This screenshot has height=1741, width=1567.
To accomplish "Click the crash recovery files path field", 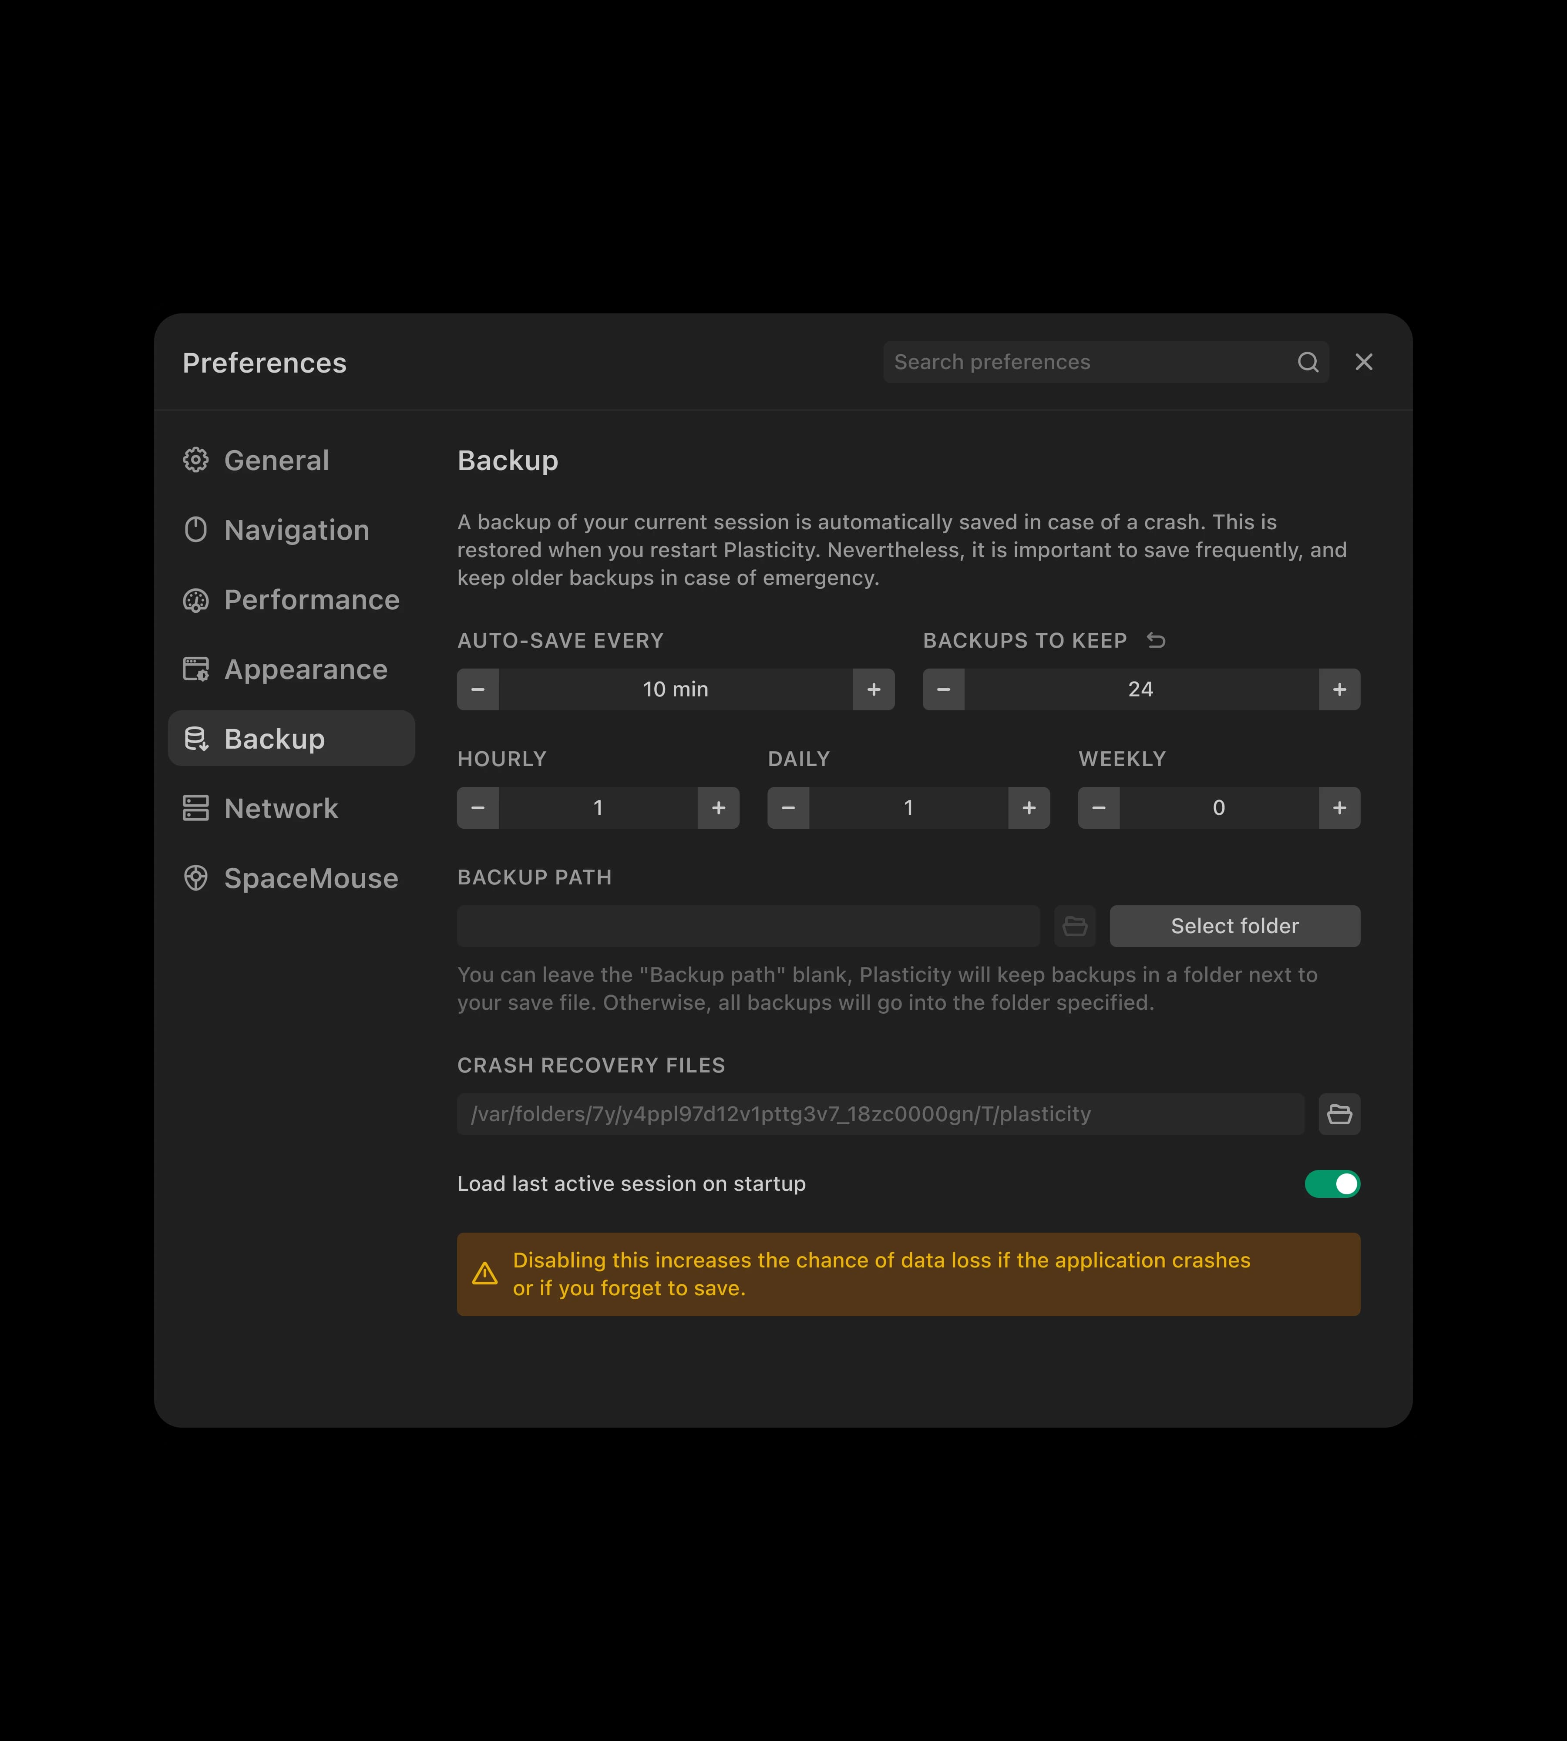I will coord(881,1114).
